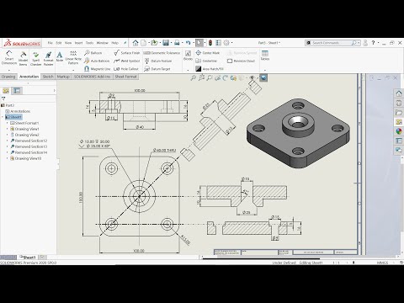Open the Geometric Tolerance tool
Viewport: 404px width, 303px height.
tap(162, 53)
